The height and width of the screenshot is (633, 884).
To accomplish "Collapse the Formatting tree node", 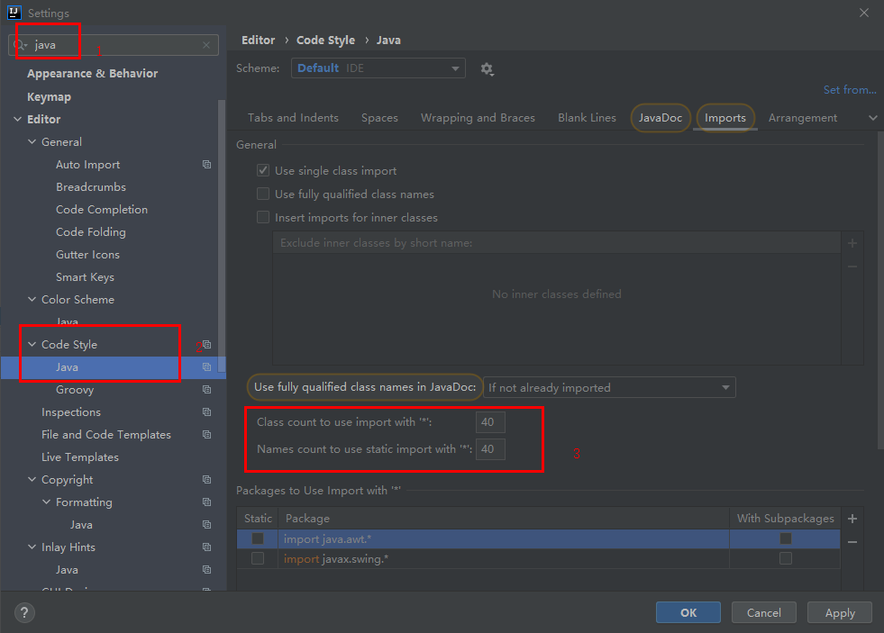I will (x=46, y=502).
